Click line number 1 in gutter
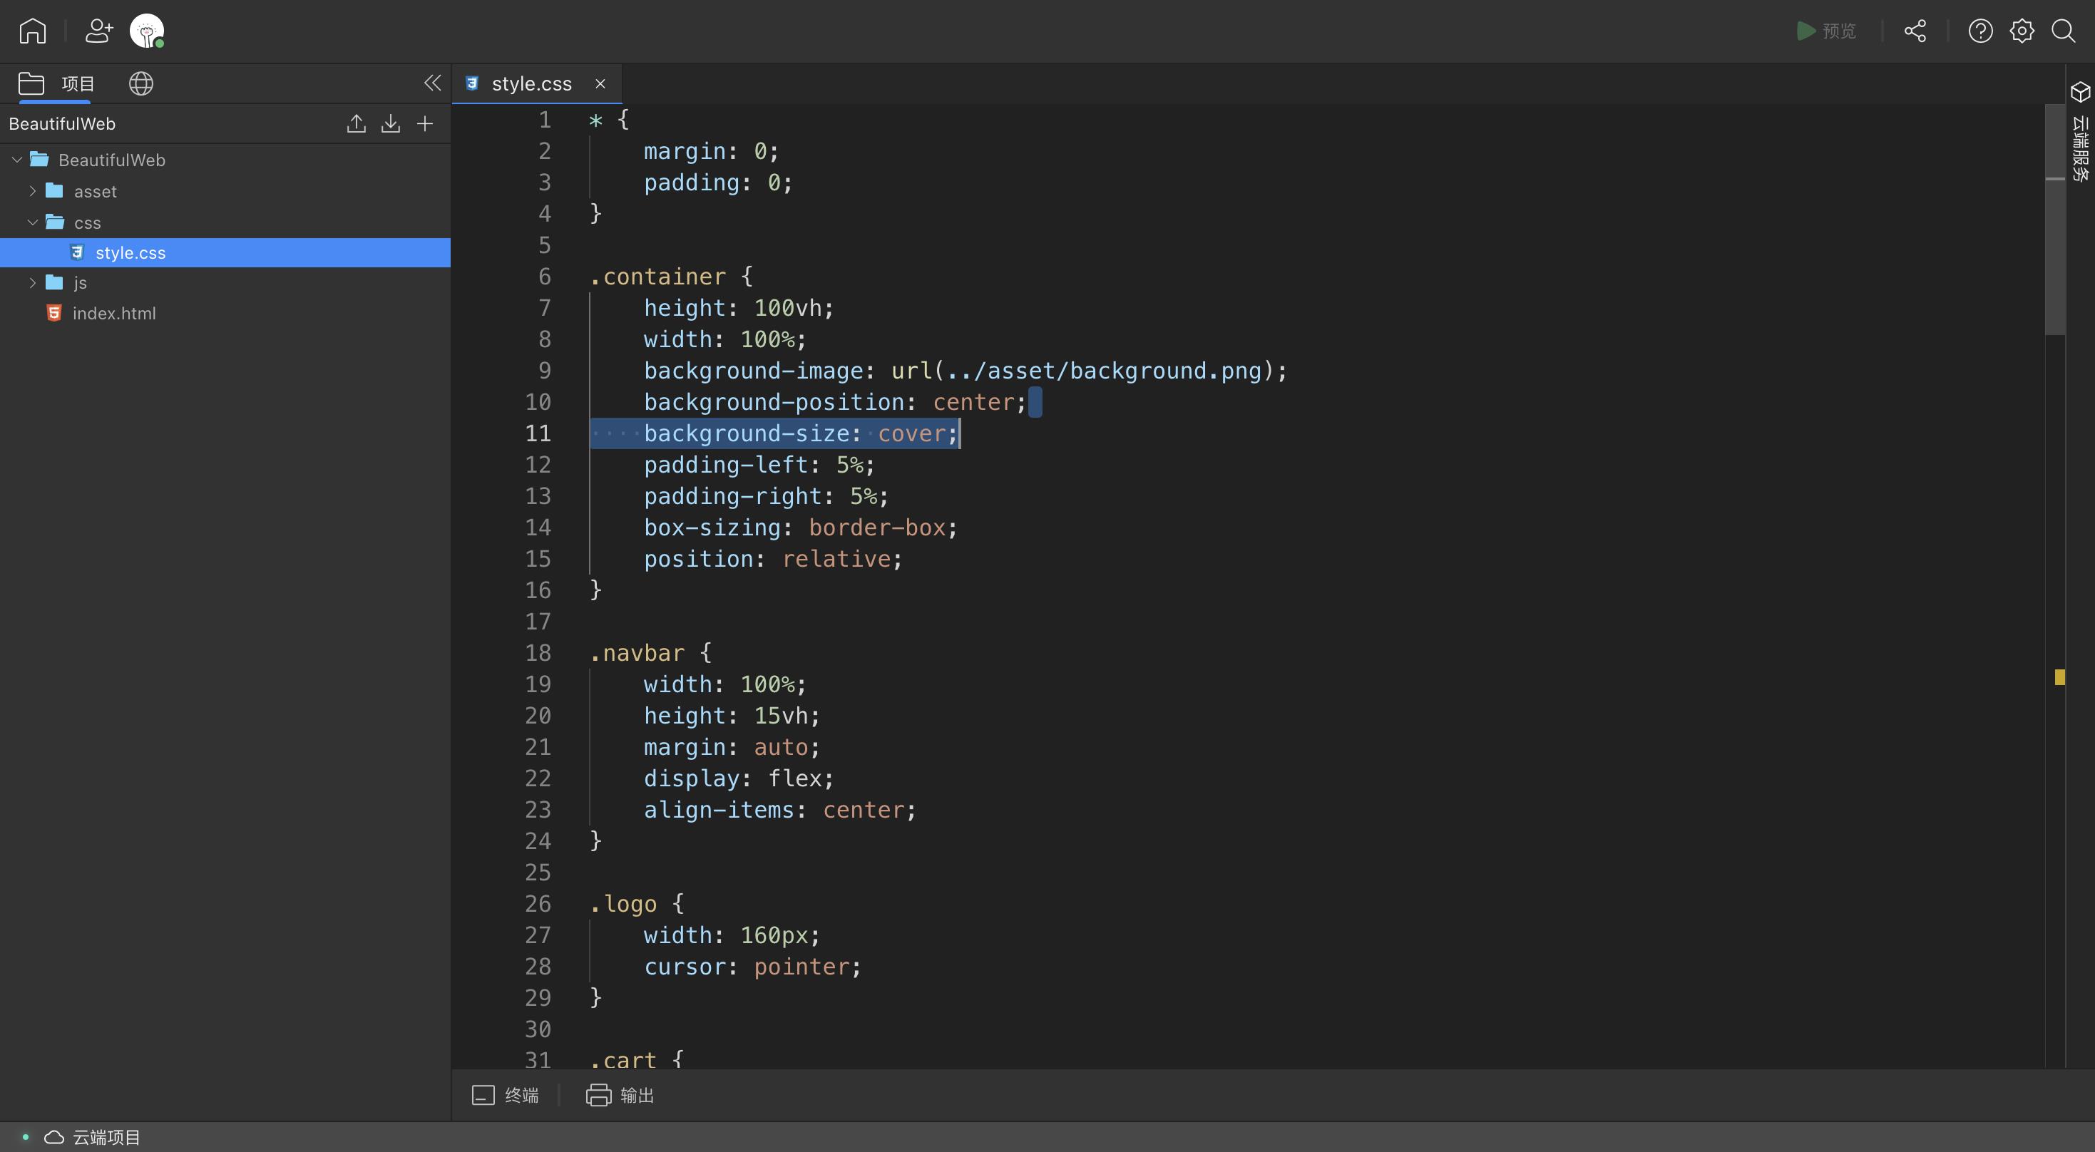The width and height of the screenshot is (2095, 1152). pos(545,120)
